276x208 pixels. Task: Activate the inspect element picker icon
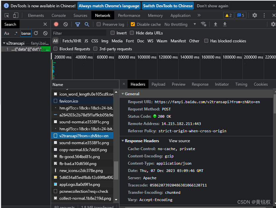click(7, 16)
